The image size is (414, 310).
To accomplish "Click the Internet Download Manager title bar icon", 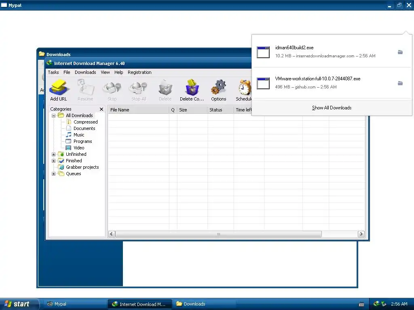I will click(49, 63).
